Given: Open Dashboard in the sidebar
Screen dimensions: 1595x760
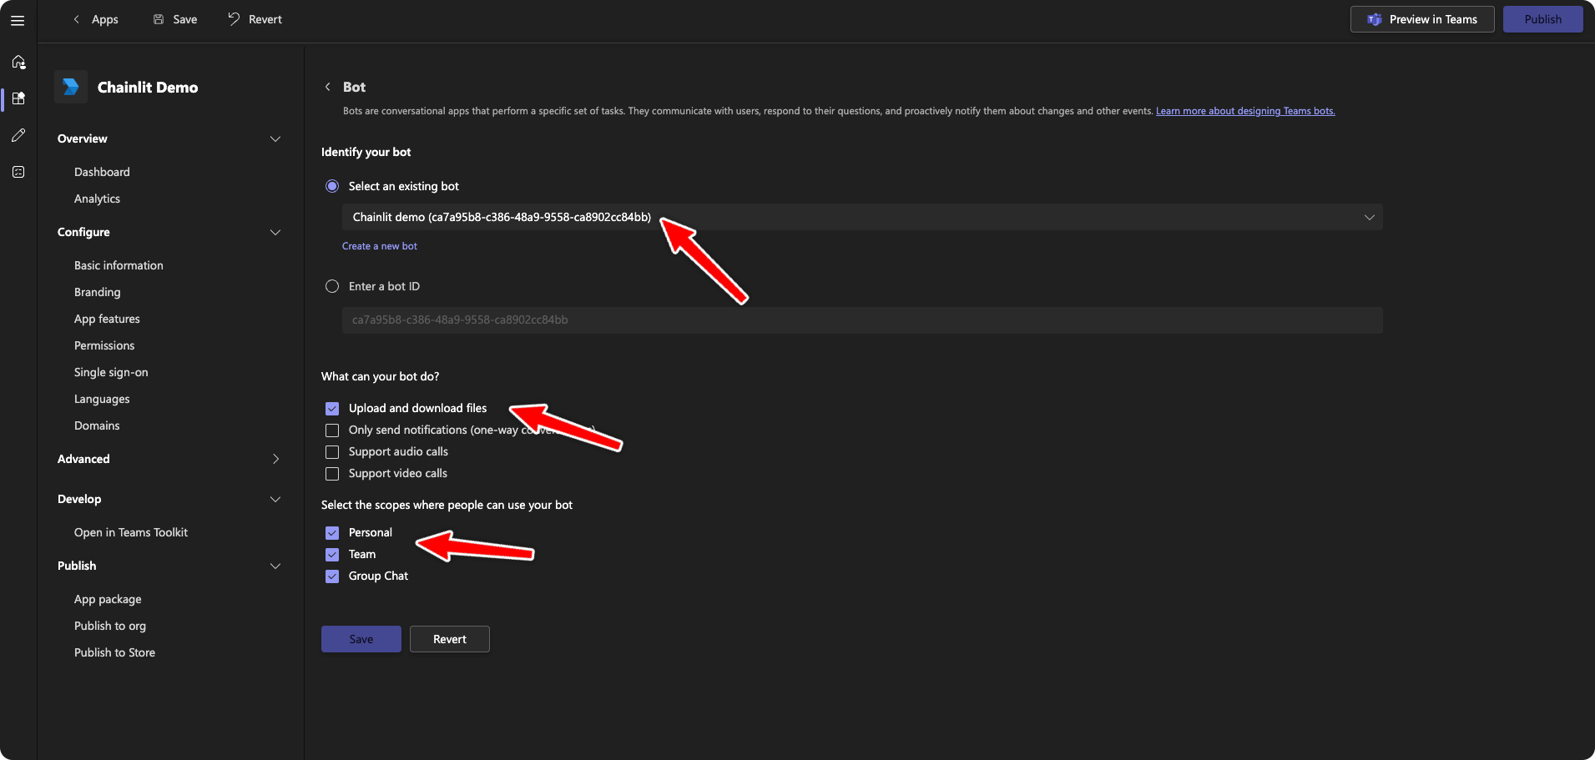Looking at the screenshot, I should (102, 172).
